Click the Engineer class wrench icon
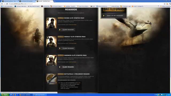171x96 pixels. point(48,57)
